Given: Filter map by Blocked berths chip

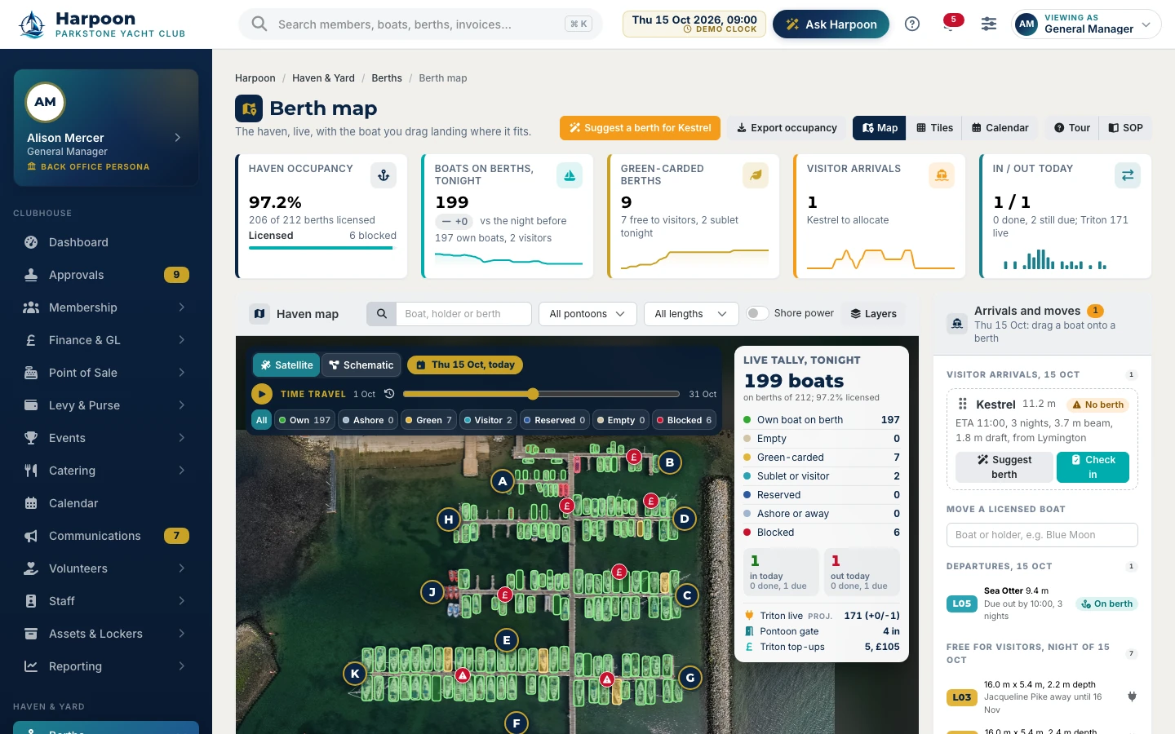Looking at the screenshot, I should (684, 420).
